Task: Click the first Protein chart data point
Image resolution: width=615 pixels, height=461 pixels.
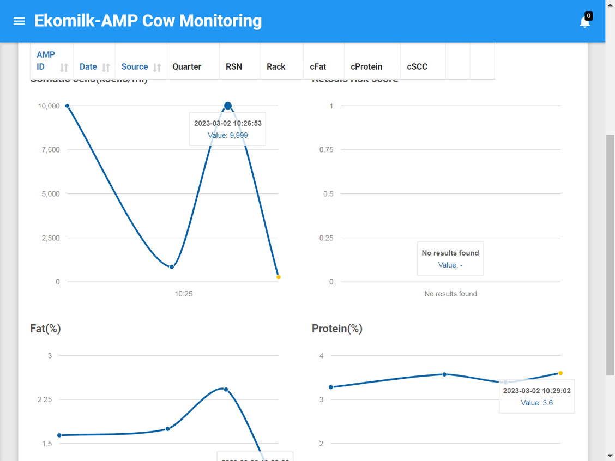Action: pos(331,387)
